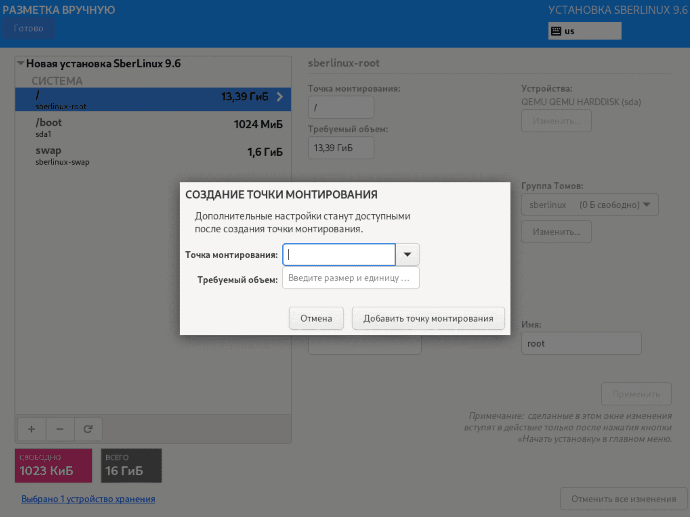Screen dimensions: 690x517
Task: Click the capacity field showing '13,39 ГиБ'
Action: 341,148
